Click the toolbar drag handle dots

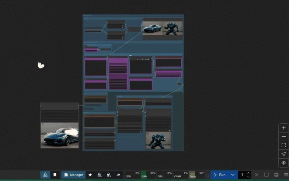[x=207, y=176]
